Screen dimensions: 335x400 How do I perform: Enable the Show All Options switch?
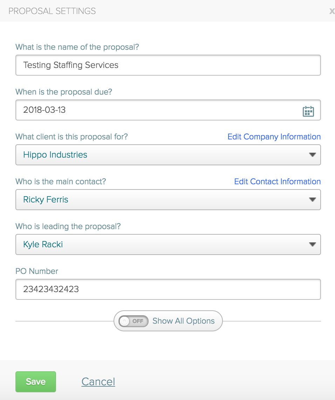[133, 321]
